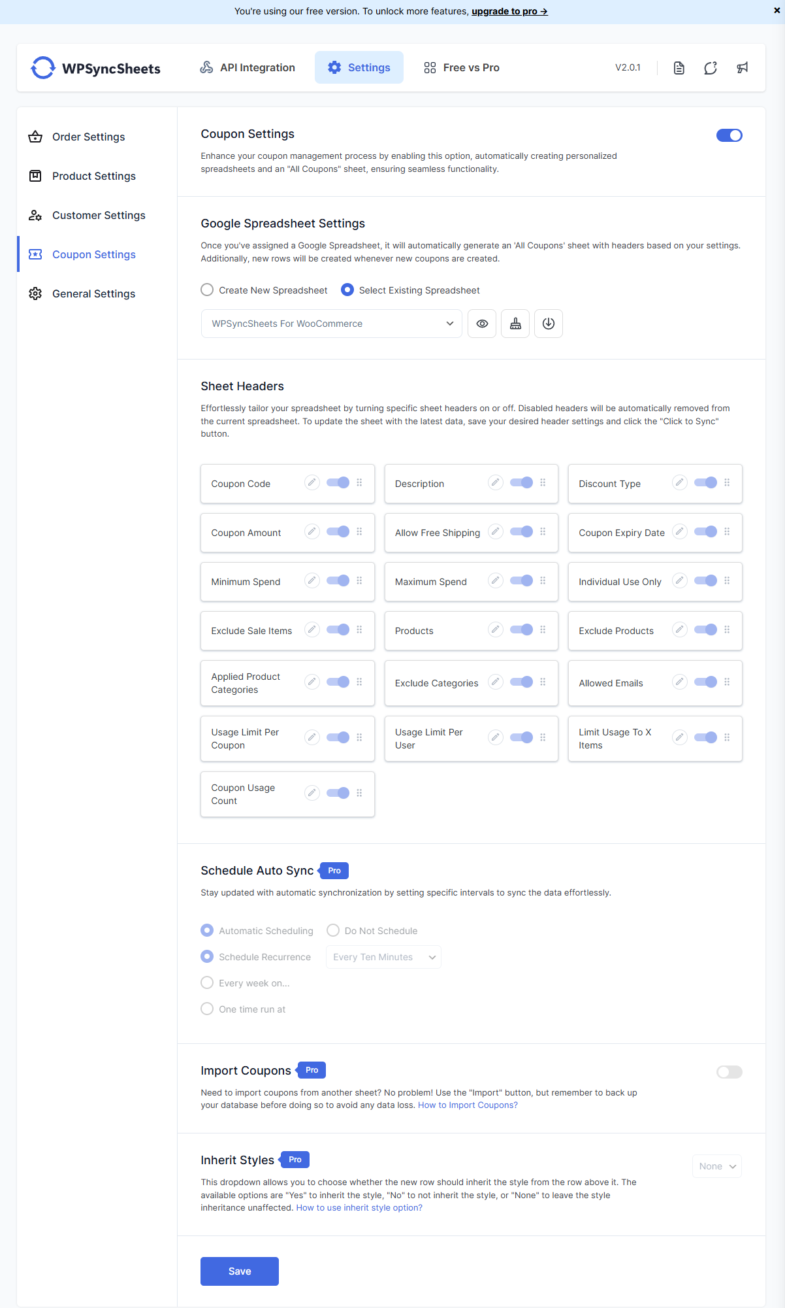This screenshot has width=785, height=1308.
Task: Edit the Allow Free Shipping header name
Action: 496,531
